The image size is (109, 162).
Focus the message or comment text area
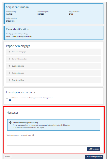tap(53, 142)
